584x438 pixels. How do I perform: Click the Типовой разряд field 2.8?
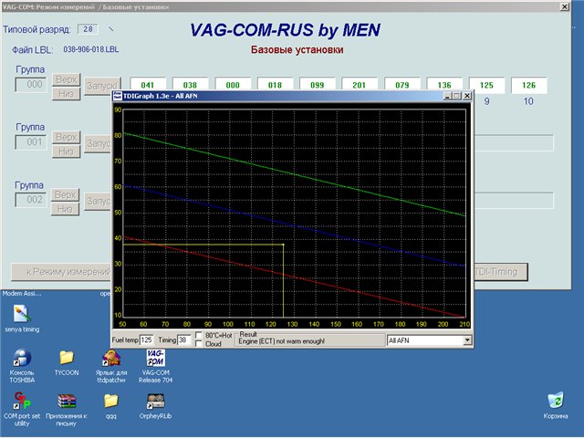[88, 29]
